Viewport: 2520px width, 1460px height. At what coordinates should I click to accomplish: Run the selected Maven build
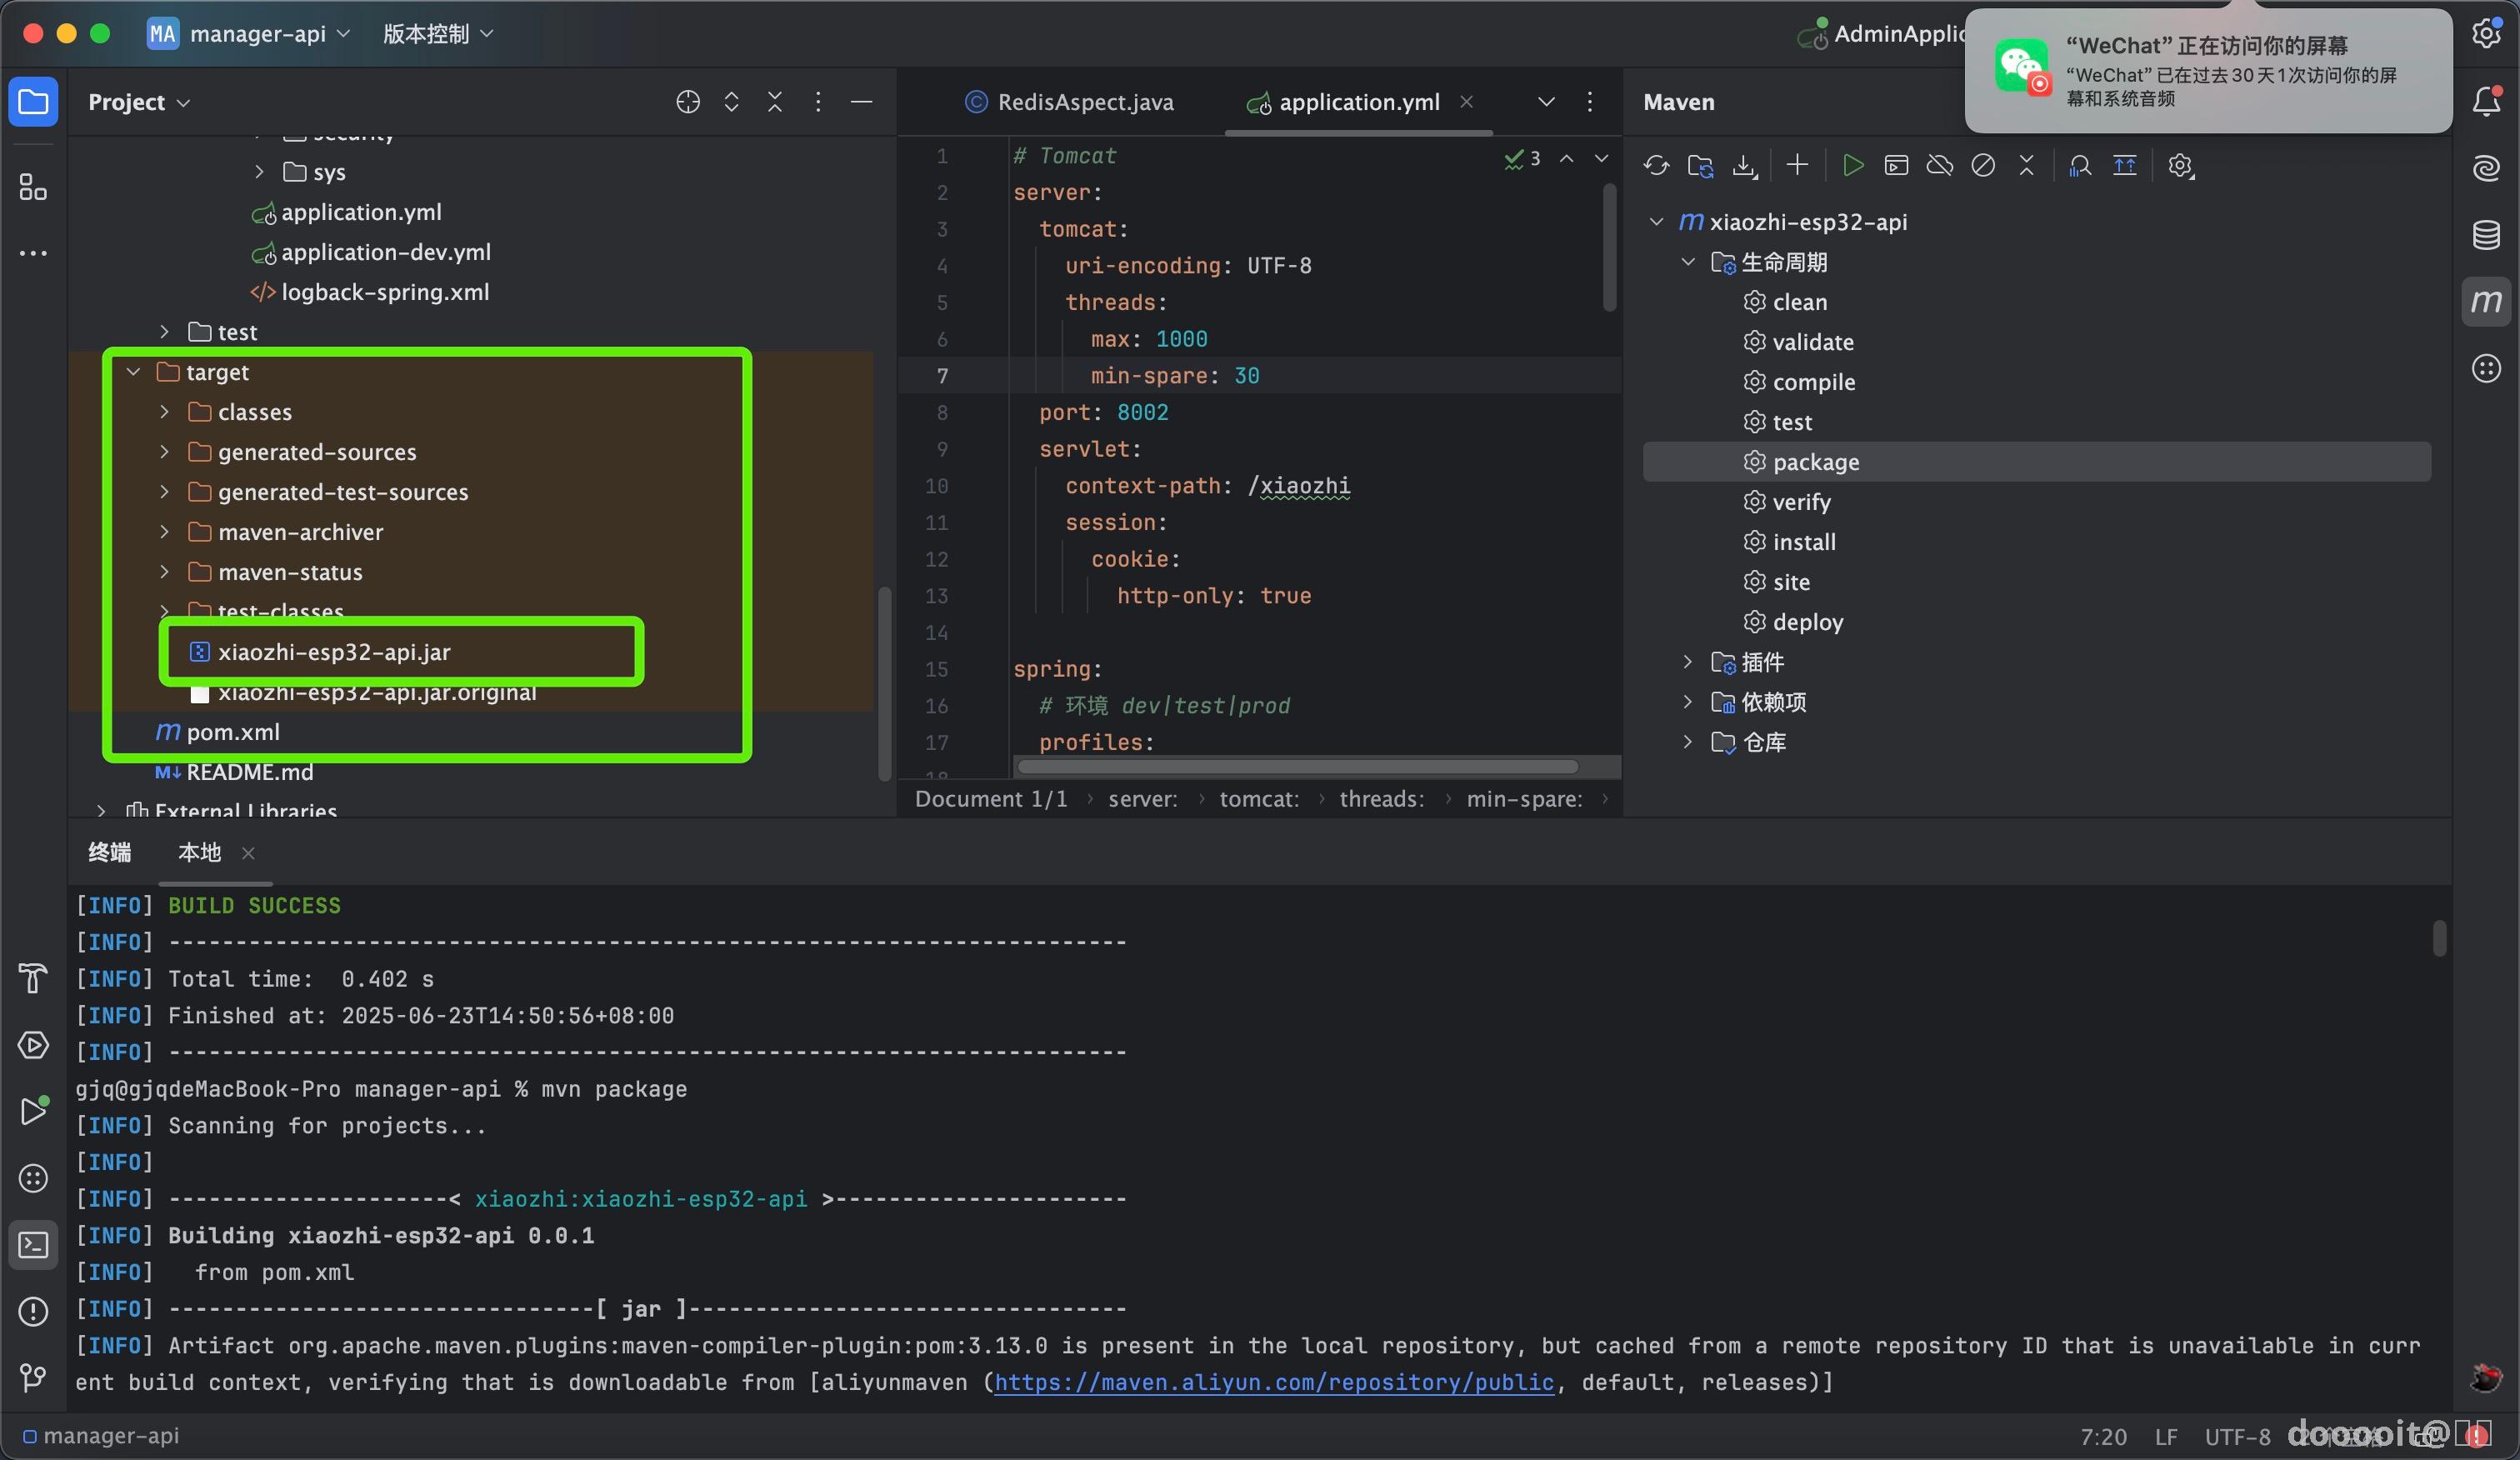click(x=1852, y=166)
